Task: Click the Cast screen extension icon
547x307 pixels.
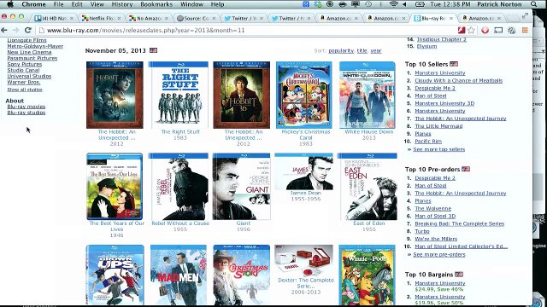Action: [498, 31]
